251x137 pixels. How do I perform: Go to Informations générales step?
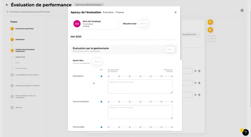click(24, 29)
